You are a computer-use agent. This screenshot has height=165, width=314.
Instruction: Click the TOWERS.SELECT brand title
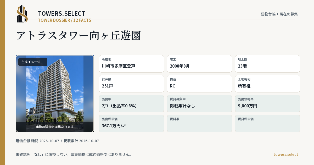[61, 14]
